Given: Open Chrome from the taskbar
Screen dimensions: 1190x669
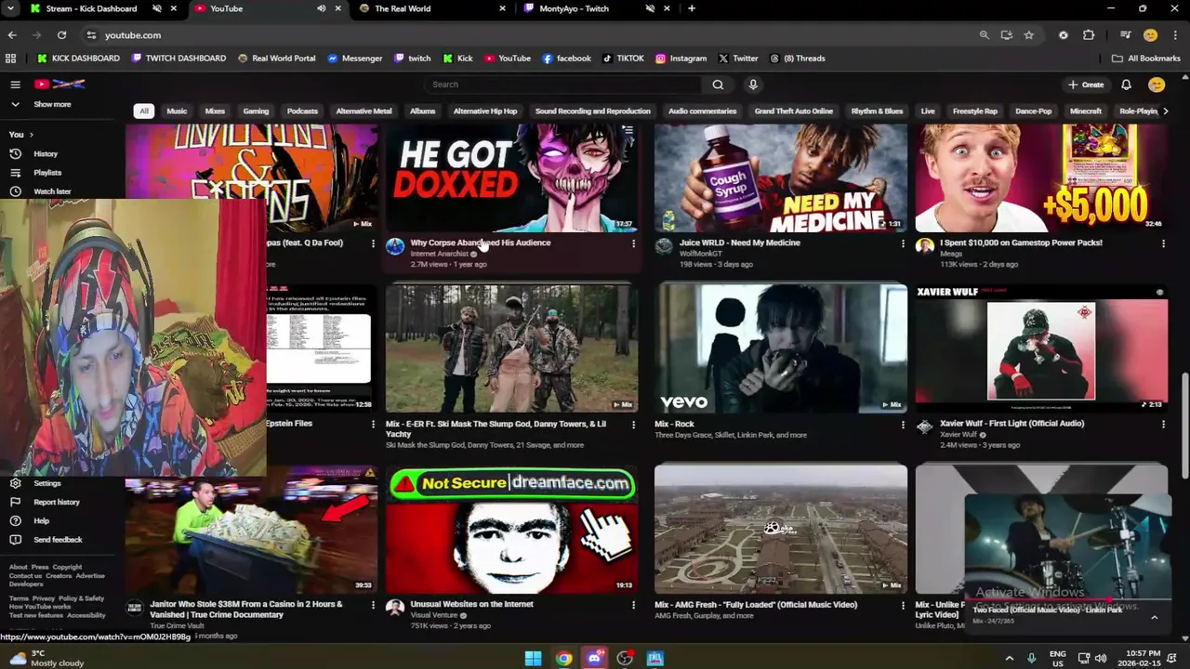Looking at the screenshot, I should 563,659.
